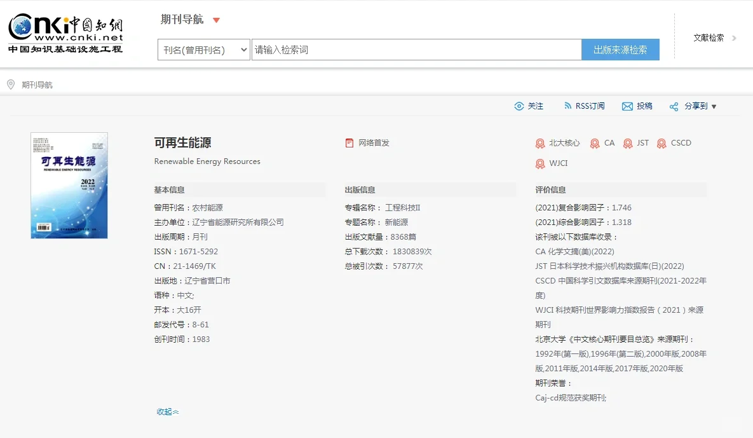The width and height of the screenshot is (753, 438).
Task: Select the WJCI badge icon
Action: 541,163
